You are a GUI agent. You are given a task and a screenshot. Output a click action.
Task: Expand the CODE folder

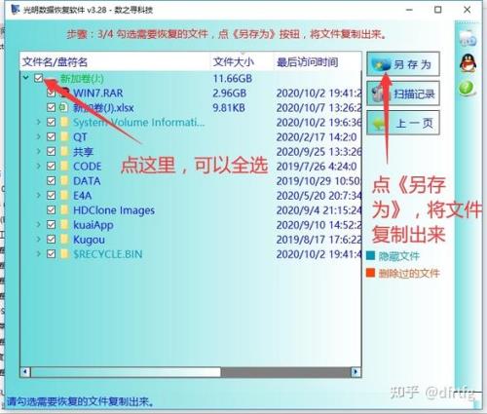pyautogui.click(x=38, y=166)
